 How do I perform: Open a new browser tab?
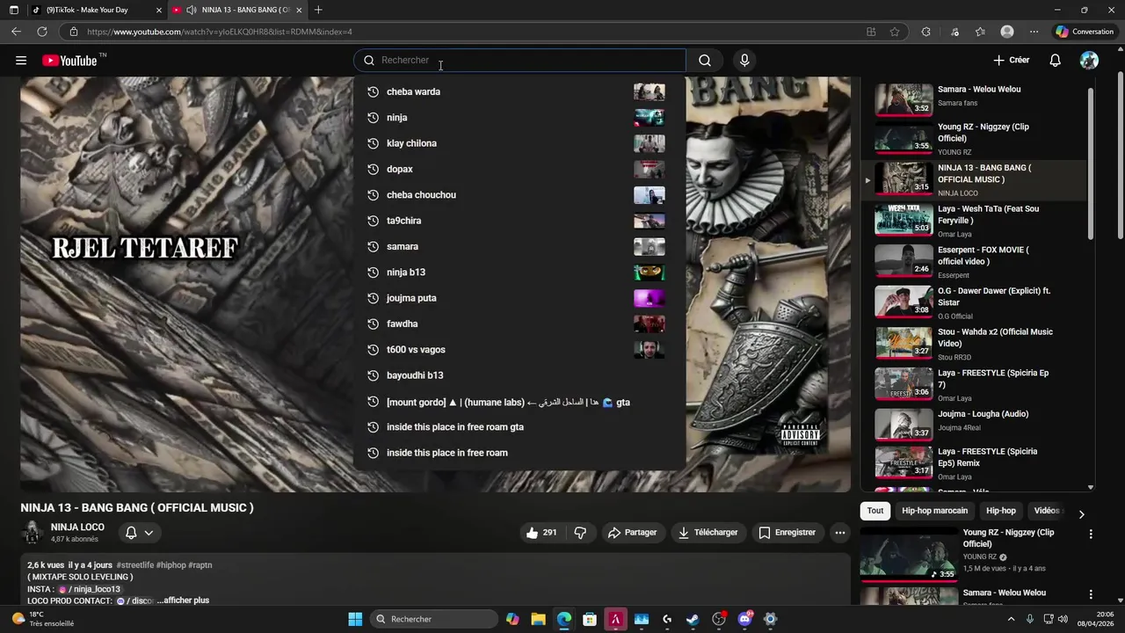click(x=318, y=10)
